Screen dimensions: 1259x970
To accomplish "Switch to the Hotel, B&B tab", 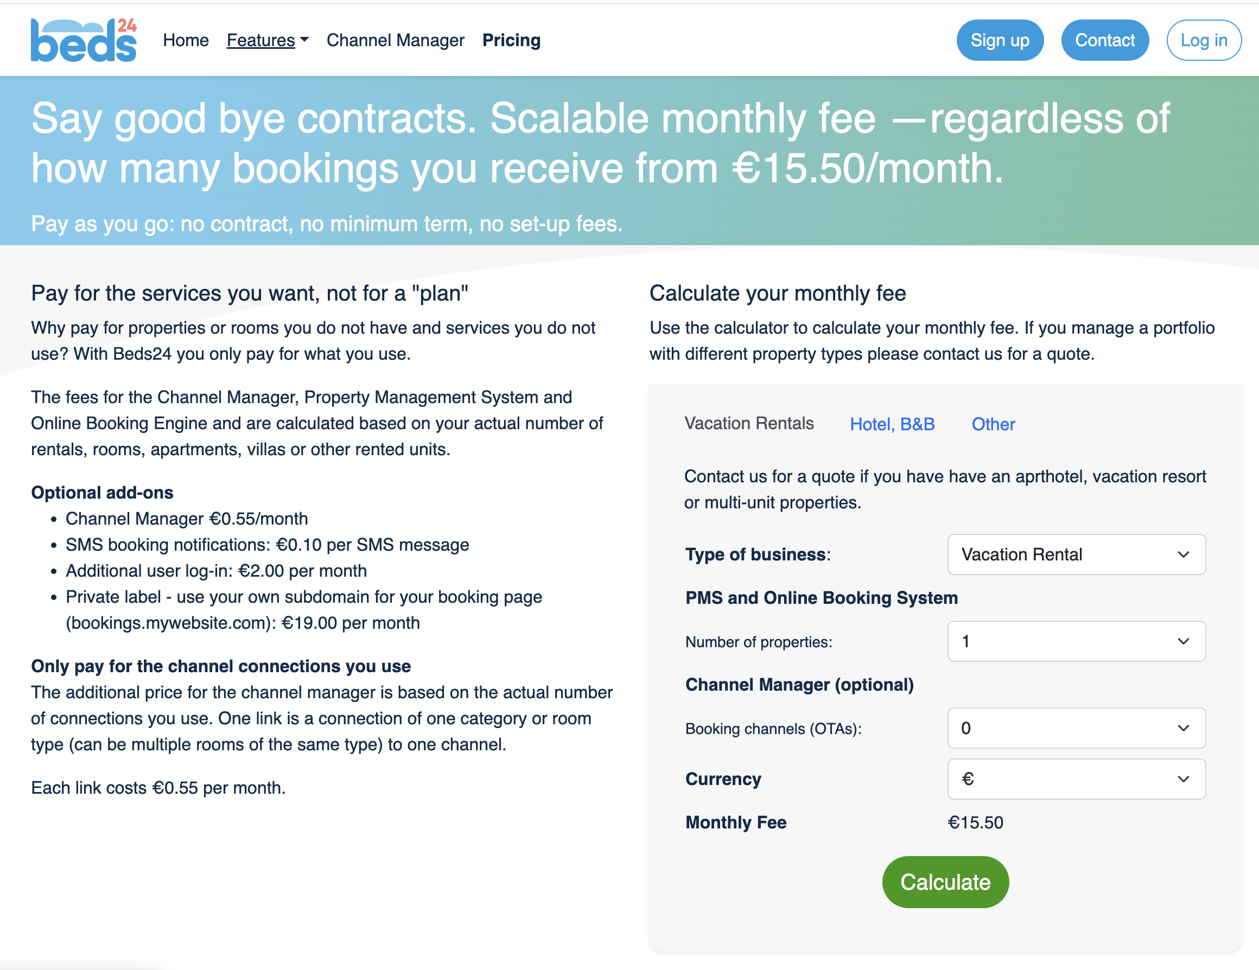I will [x=892, y=424].
